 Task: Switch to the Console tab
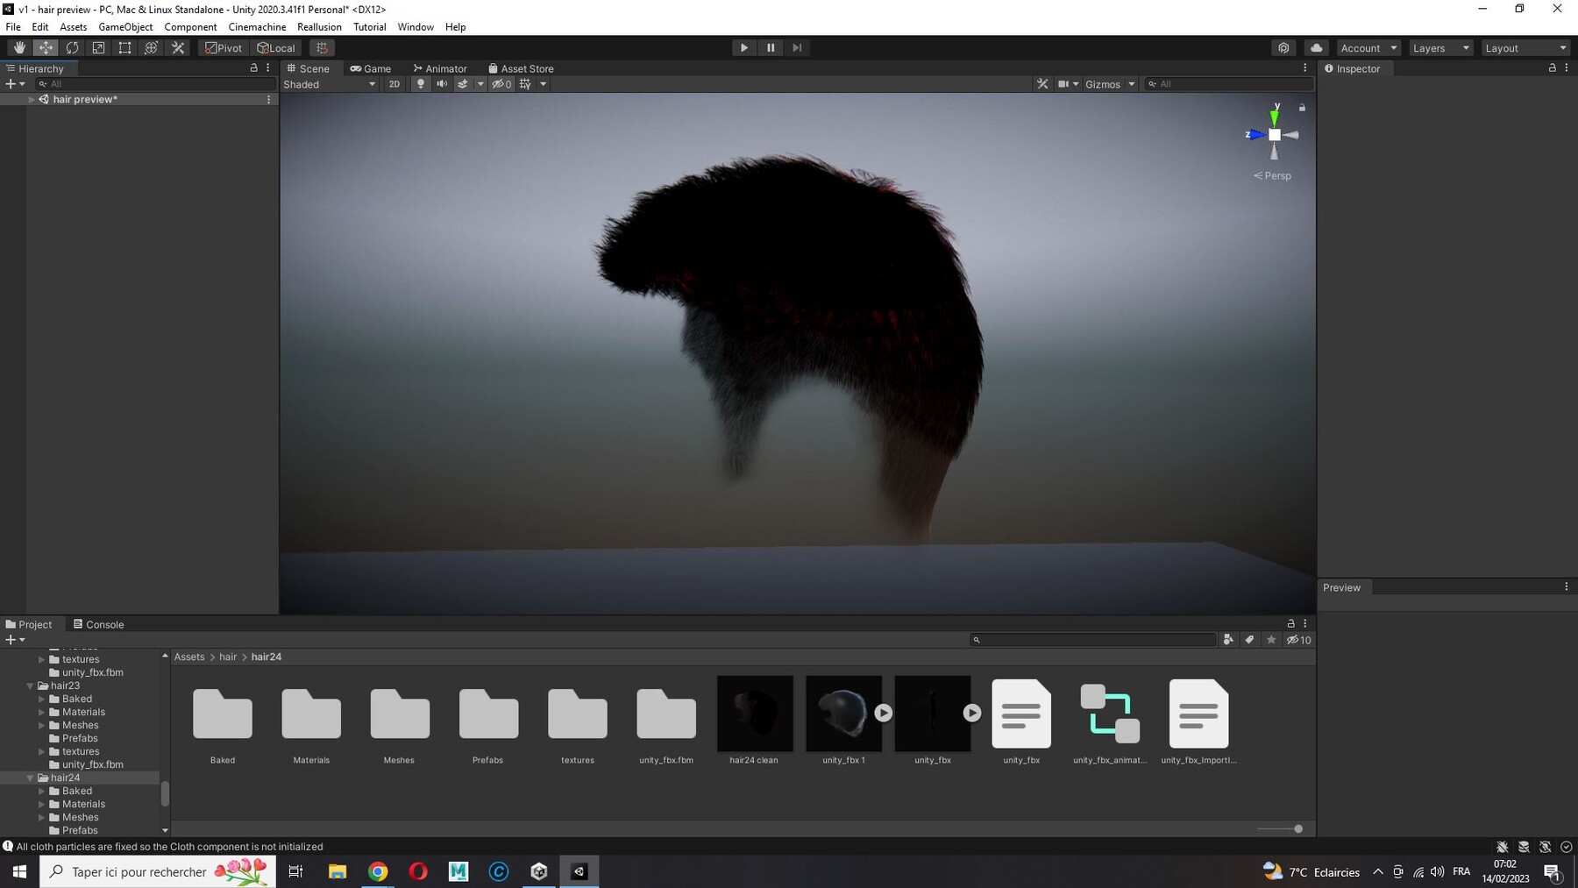(98, 624)
